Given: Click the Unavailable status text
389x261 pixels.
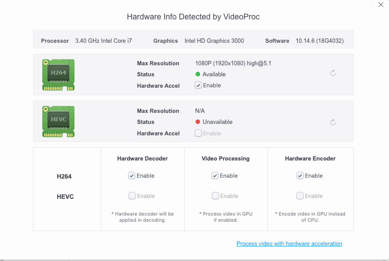Looking at the screenshot, I should pyautogui.click(x=218, y=122).
